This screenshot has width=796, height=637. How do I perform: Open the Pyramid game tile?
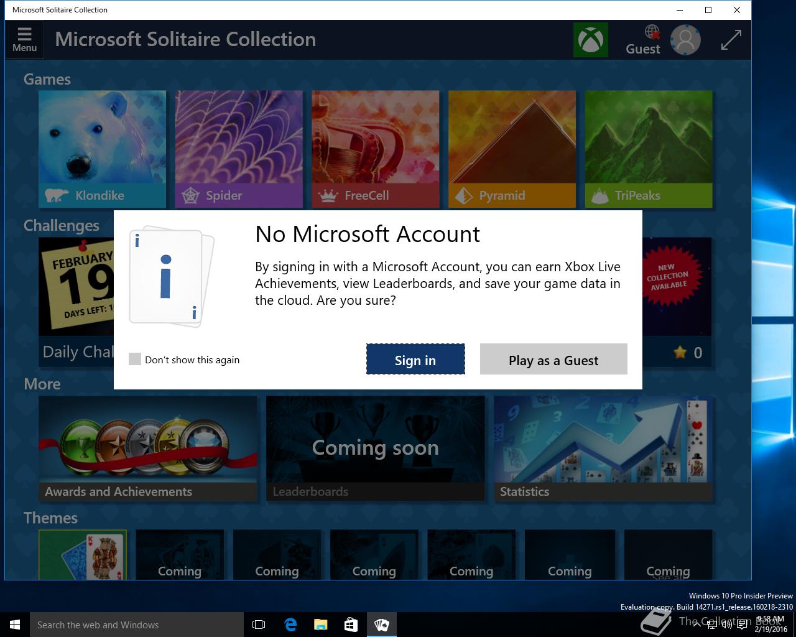(512, 149)
